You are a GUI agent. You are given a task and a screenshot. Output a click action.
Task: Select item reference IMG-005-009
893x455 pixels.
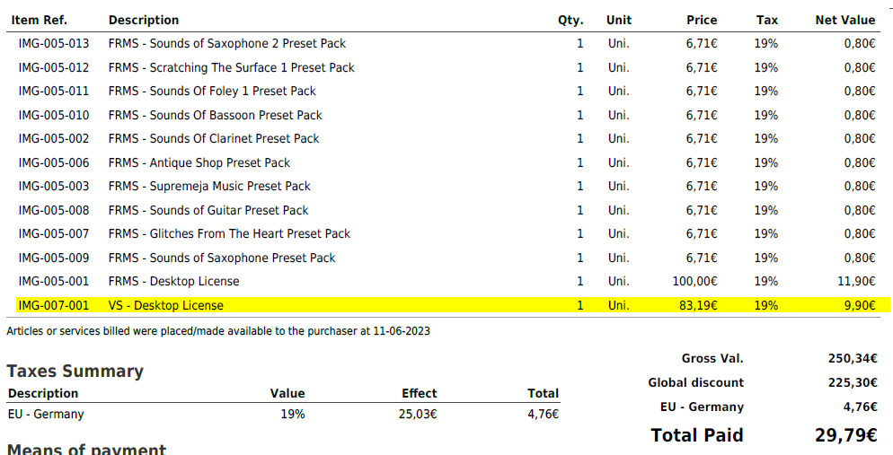pos(54,258)
